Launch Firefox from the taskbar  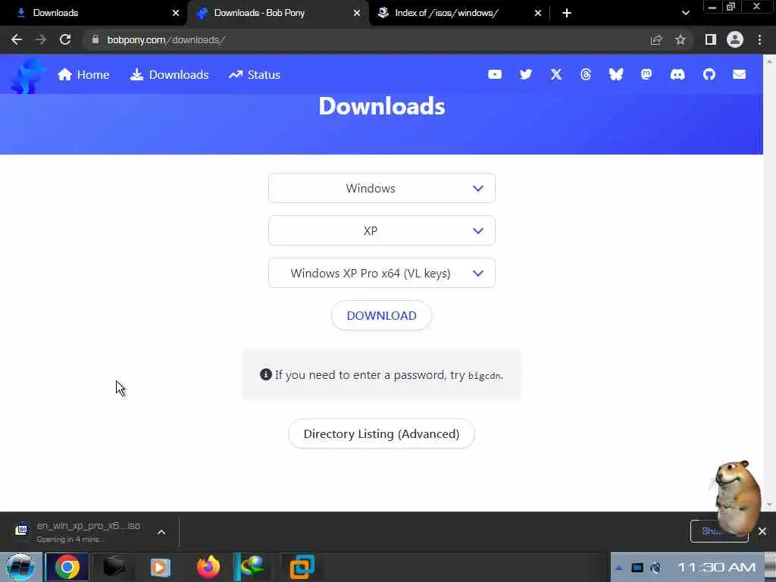pos(208,567)
